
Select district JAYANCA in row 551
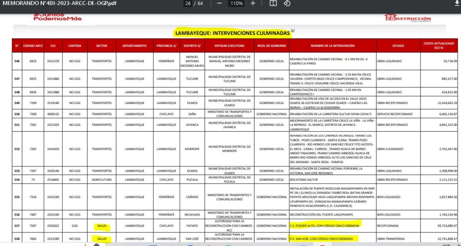point(192,125)
